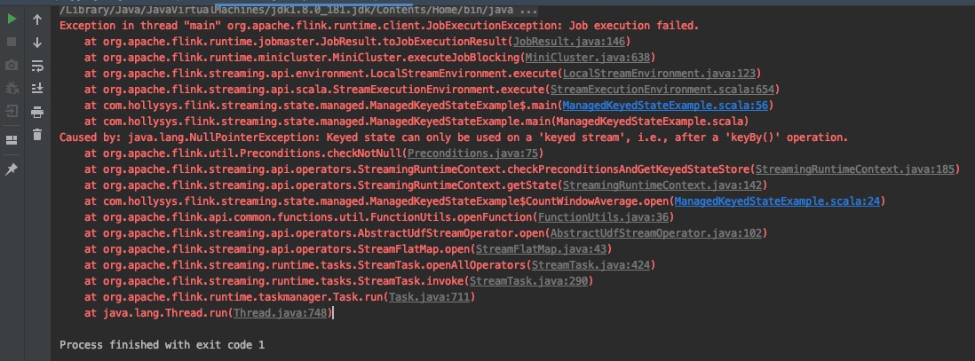Open the Restore Layout icon

click(x=12, y=140)
